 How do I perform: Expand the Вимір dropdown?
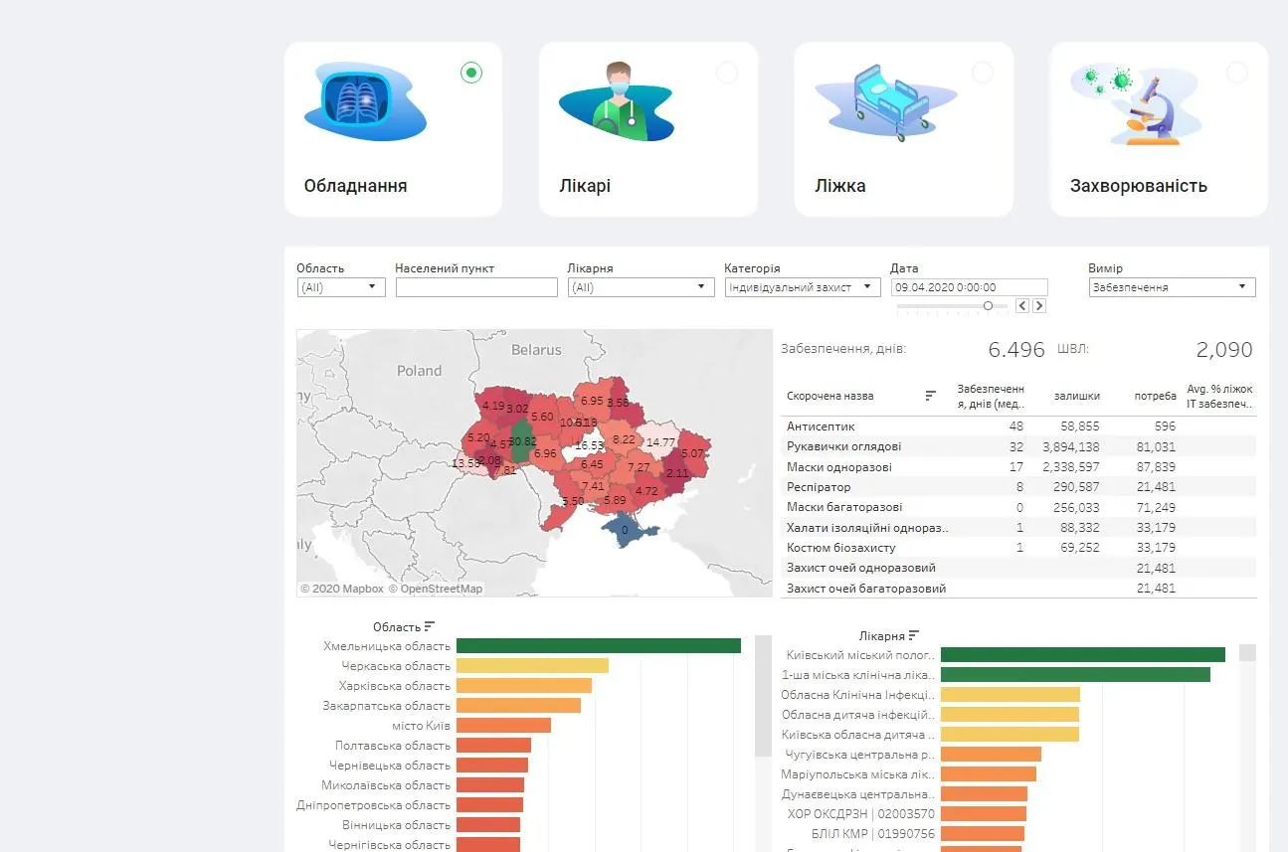click(1172, 287)
